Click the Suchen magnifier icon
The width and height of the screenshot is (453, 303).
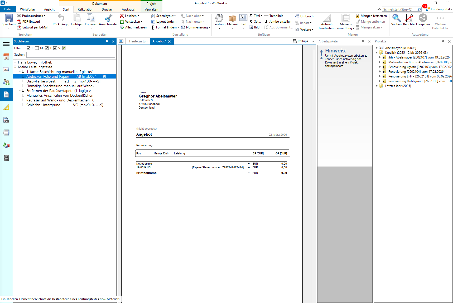click(x=396, y=18)
